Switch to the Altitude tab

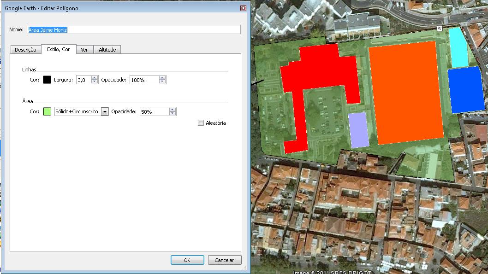coord(107,49)
